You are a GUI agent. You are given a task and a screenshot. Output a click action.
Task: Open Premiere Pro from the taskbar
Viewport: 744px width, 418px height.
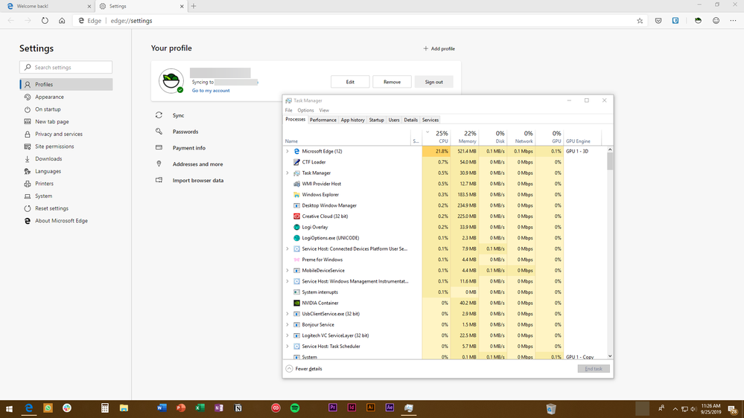point(333,408)
